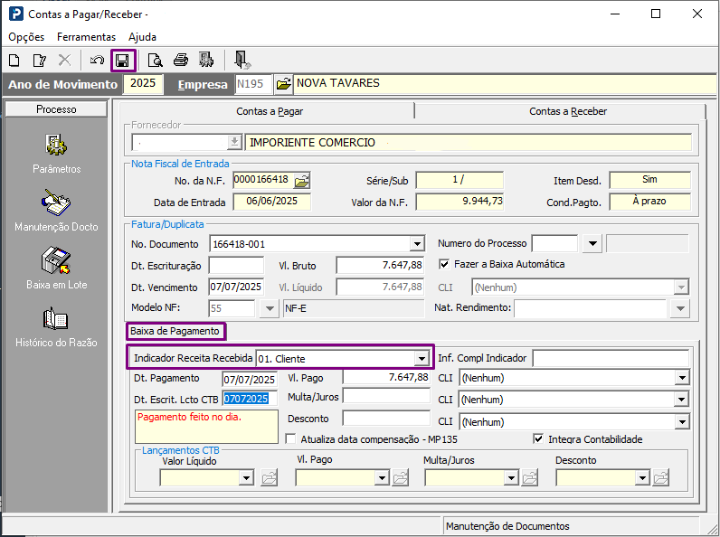Click the printer icon in toolbar
720x537 pixels.
181,61
